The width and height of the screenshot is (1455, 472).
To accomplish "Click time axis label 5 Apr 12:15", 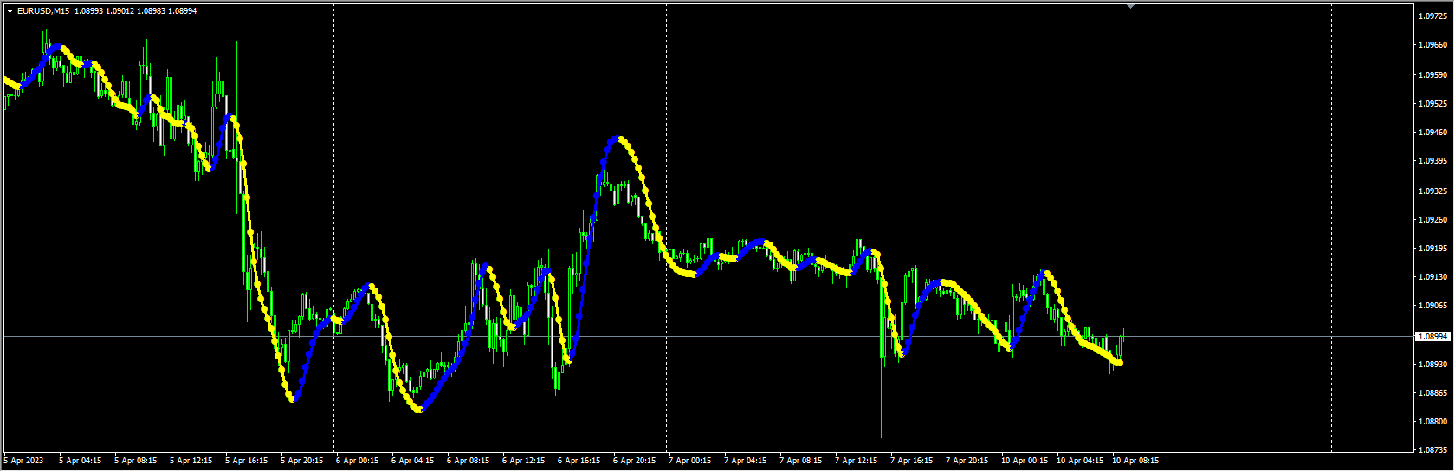I will pyautogui.click(x=191, y=461).
